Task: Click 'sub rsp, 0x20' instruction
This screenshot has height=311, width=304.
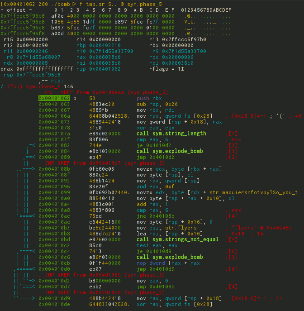Action: 157,104
